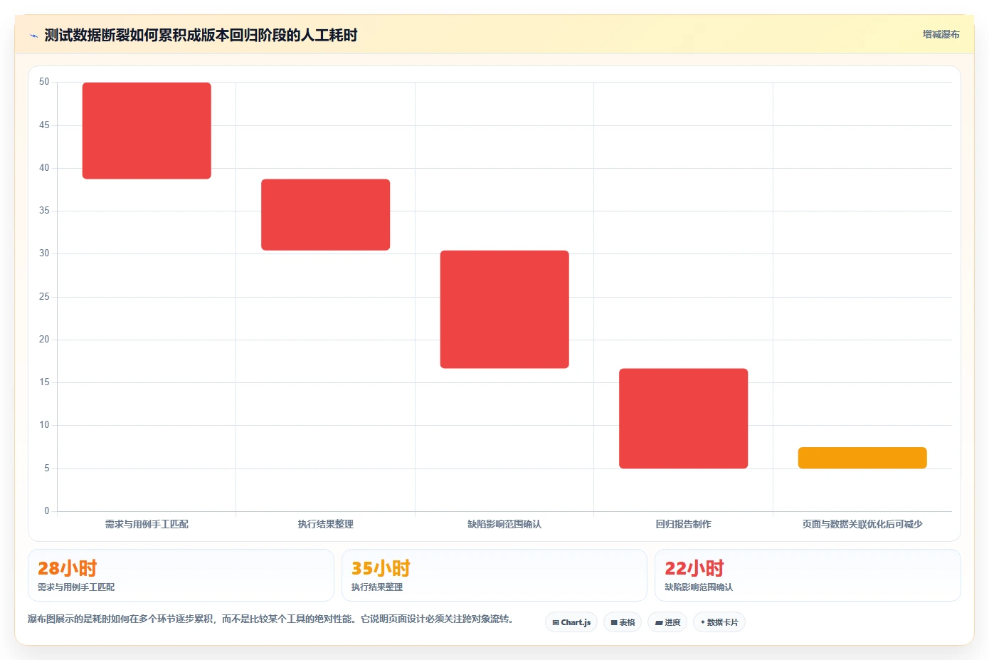The height and width of the screenshot is (660, 989).
Task: Click the x-axis label 需求与用例手工匹配
Action: tap(147, 524)
